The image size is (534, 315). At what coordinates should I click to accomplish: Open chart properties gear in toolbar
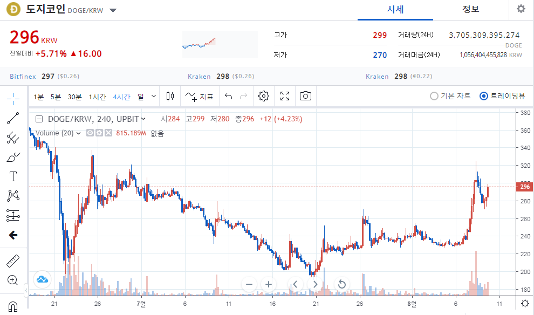coord(264,96)
